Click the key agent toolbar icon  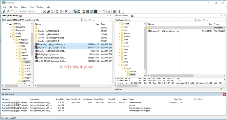point(104,11)
